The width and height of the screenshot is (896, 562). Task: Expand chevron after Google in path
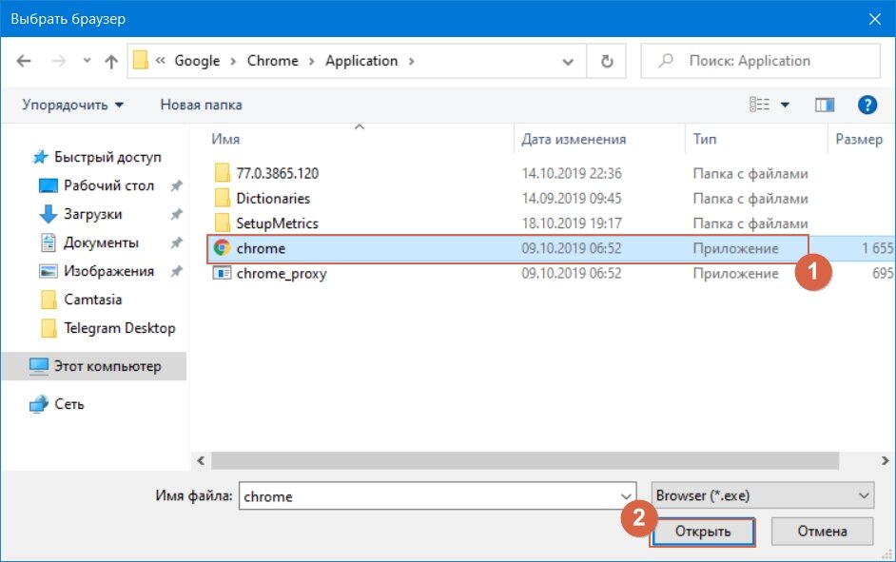tap(233, 61)
